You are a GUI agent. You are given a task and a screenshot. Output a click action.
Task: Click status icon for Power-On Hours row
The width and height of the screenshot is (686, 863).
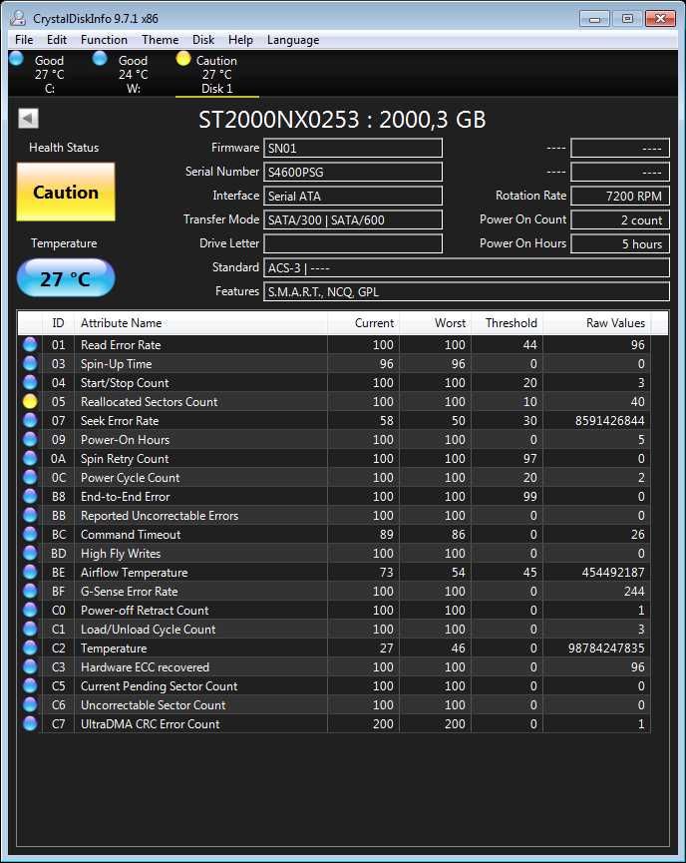30,440
